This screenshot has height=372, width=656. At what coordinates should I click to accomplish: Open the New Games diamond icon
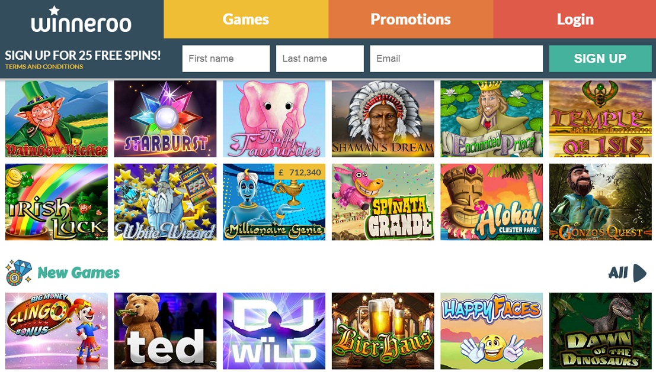[x=19, y=273]
